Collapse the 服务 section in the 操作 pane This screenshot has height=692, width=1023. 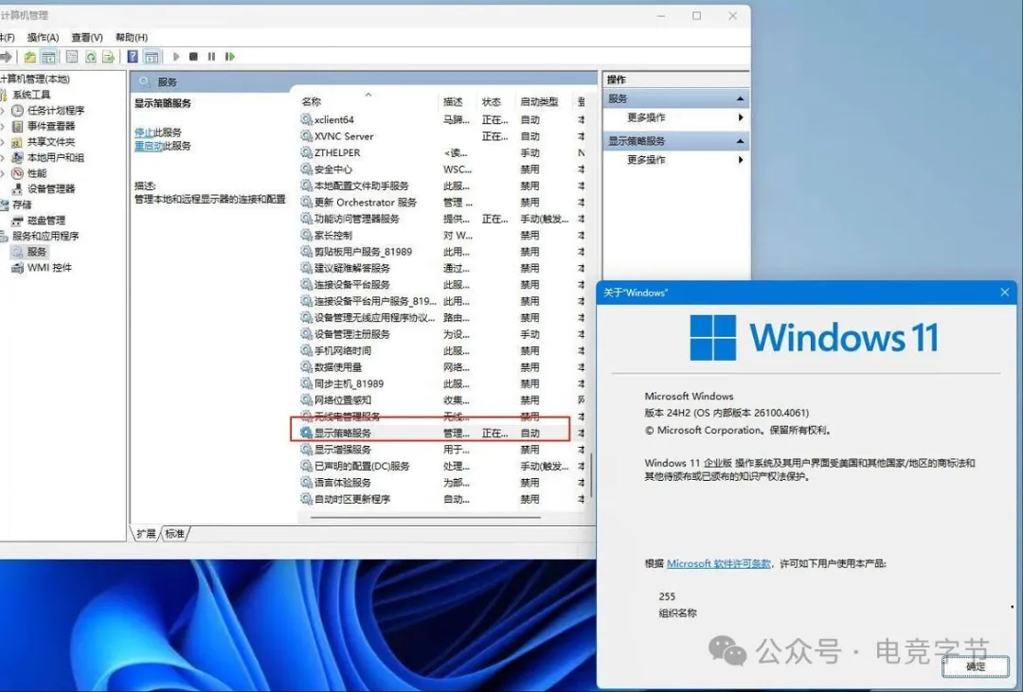click(x=740, y=98)
